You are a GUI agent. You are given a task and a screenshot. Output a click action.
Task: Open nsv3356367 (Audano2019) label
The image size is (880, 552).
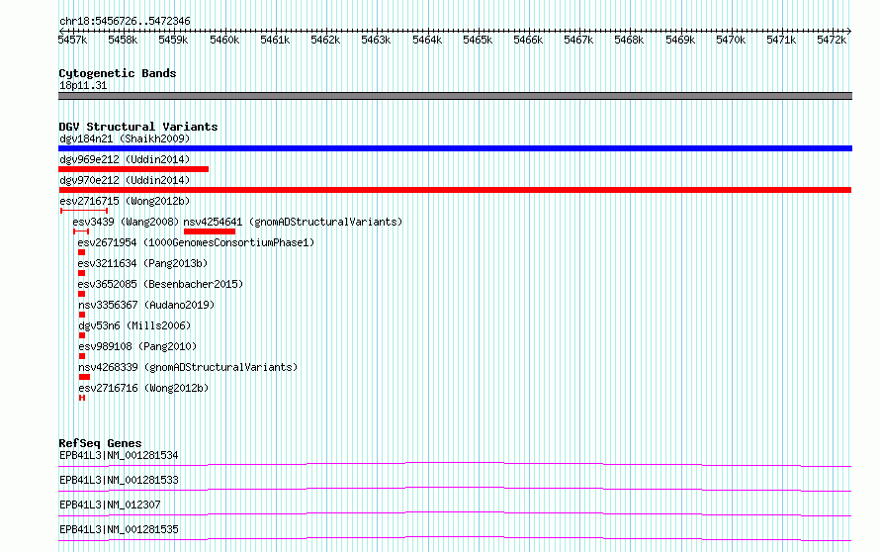pyautogui.click(x=146, y=305)
